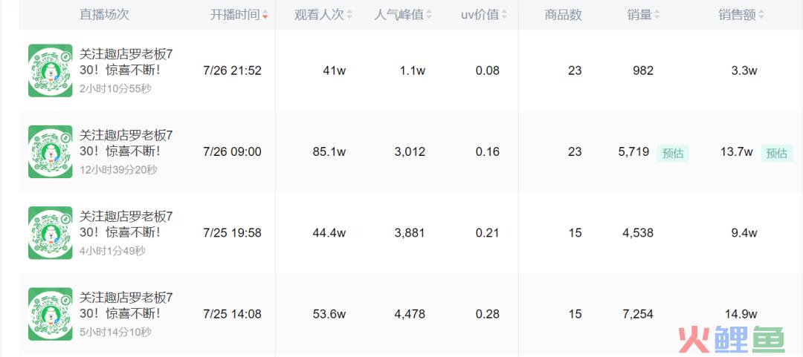Viewport: 803px width, 357px height.
Task: Open thumbnail of 7/25 19:58 livestream
Action: point(51,233)
